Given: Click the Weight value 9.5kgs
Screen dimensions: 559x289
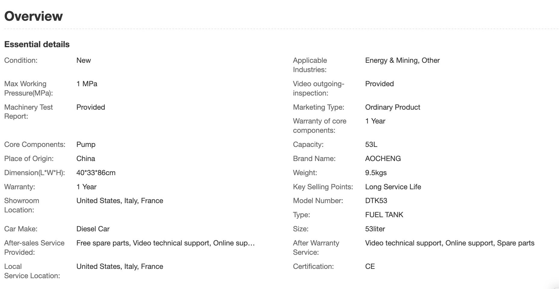Looking at the screenshot, I should pyautogui.click(x=376, y=173).
